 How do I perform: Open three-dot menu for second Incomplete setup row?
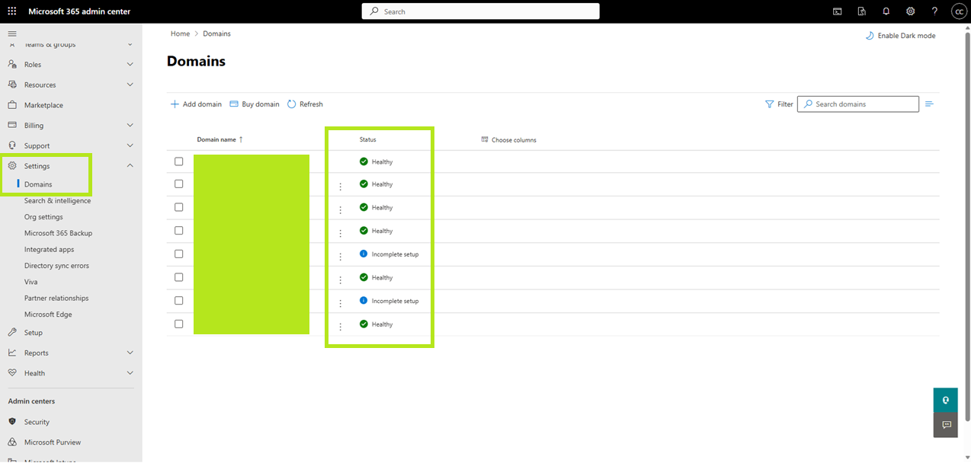pyautogui.click(x=341, y=303)
